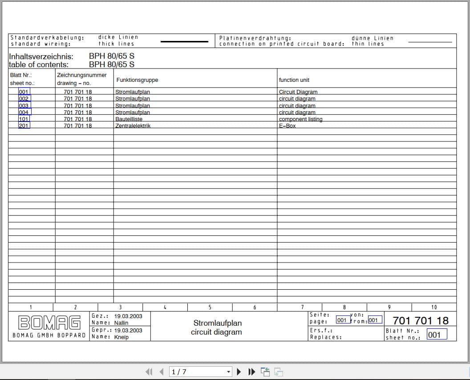Select 'Zentralelektrik' text in the table
The image size is (470, 380).
coord(133,125)
